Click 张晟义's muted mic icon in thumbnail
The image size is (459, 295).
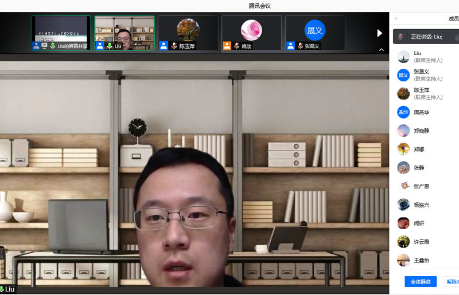point(299,46)
